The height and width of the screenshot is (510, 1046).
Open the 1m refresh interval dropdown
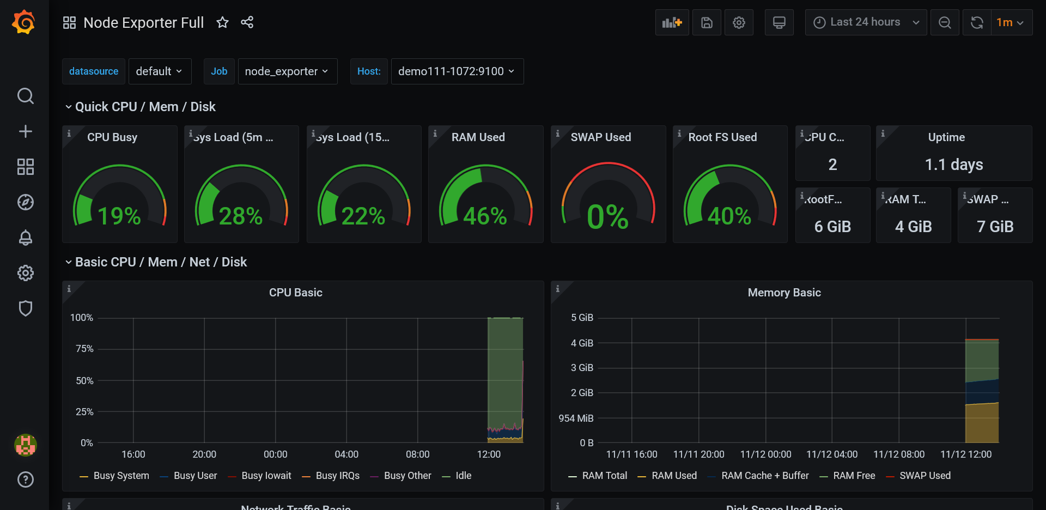coord(1011,22)
